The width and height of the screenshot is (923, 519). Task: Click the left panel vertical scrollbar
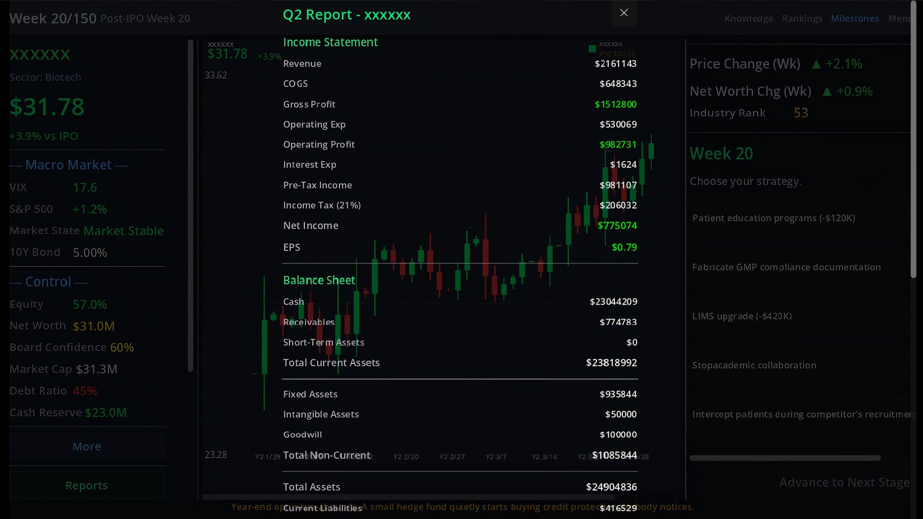(190, 206)
